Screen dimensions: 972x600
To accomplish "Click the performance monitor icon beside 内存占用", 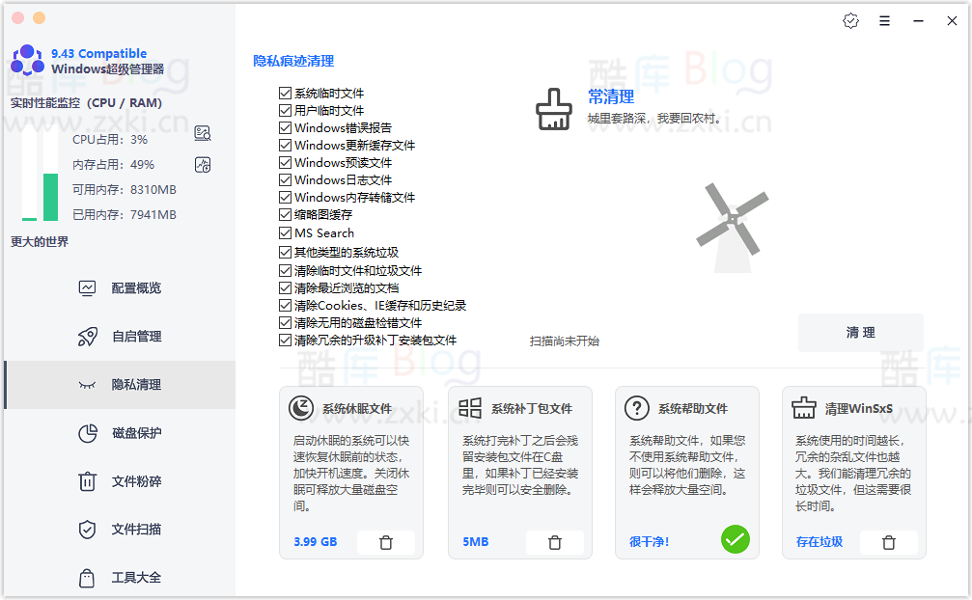I will tap(202, 165).
